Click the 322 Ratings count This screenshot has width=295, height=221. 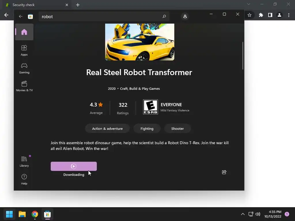click(x=123, y=108)
